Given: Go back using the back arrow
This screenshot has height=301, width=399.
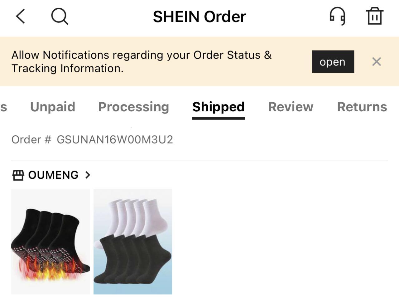Looking at the screenshot, I should pos(21,16).
